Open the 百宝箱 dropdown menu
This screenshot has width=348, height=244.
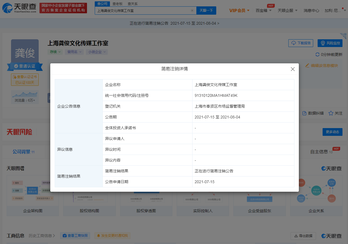pos(263,11)
